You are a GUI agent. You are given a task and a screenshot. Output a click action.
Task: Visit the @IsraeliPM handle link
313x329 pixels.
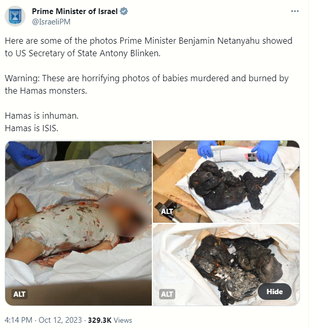pos(51,22)
